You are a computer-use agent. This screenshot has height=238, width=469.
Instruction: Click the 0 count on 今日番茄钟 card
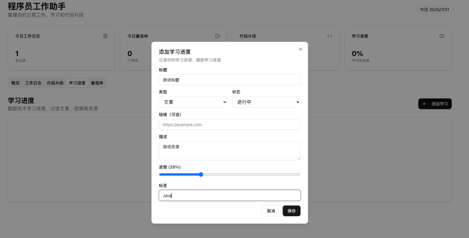tap(129, 54)
